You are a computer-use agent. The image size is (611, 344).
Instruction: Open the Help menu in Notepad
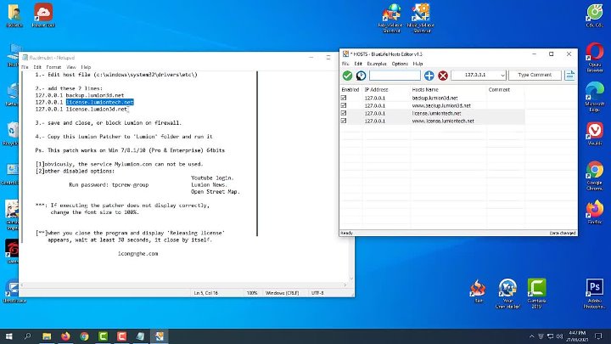[x=86, y=67]
